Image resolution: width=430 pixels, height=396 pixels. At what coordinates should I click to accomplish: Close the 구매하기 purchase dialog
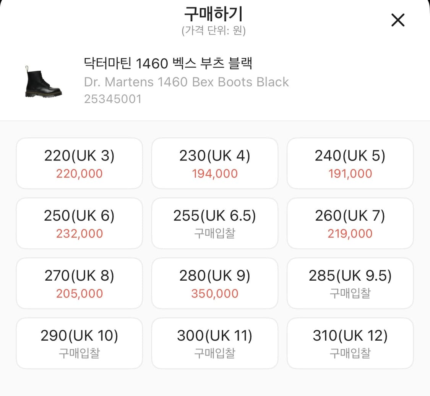398,20
